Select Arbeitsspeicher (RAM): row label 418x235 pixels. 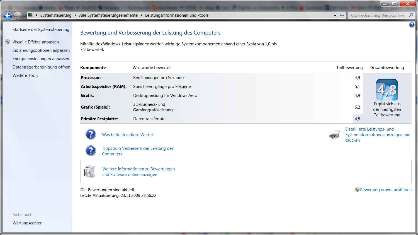pyautogui.click(x=104, y=87)
